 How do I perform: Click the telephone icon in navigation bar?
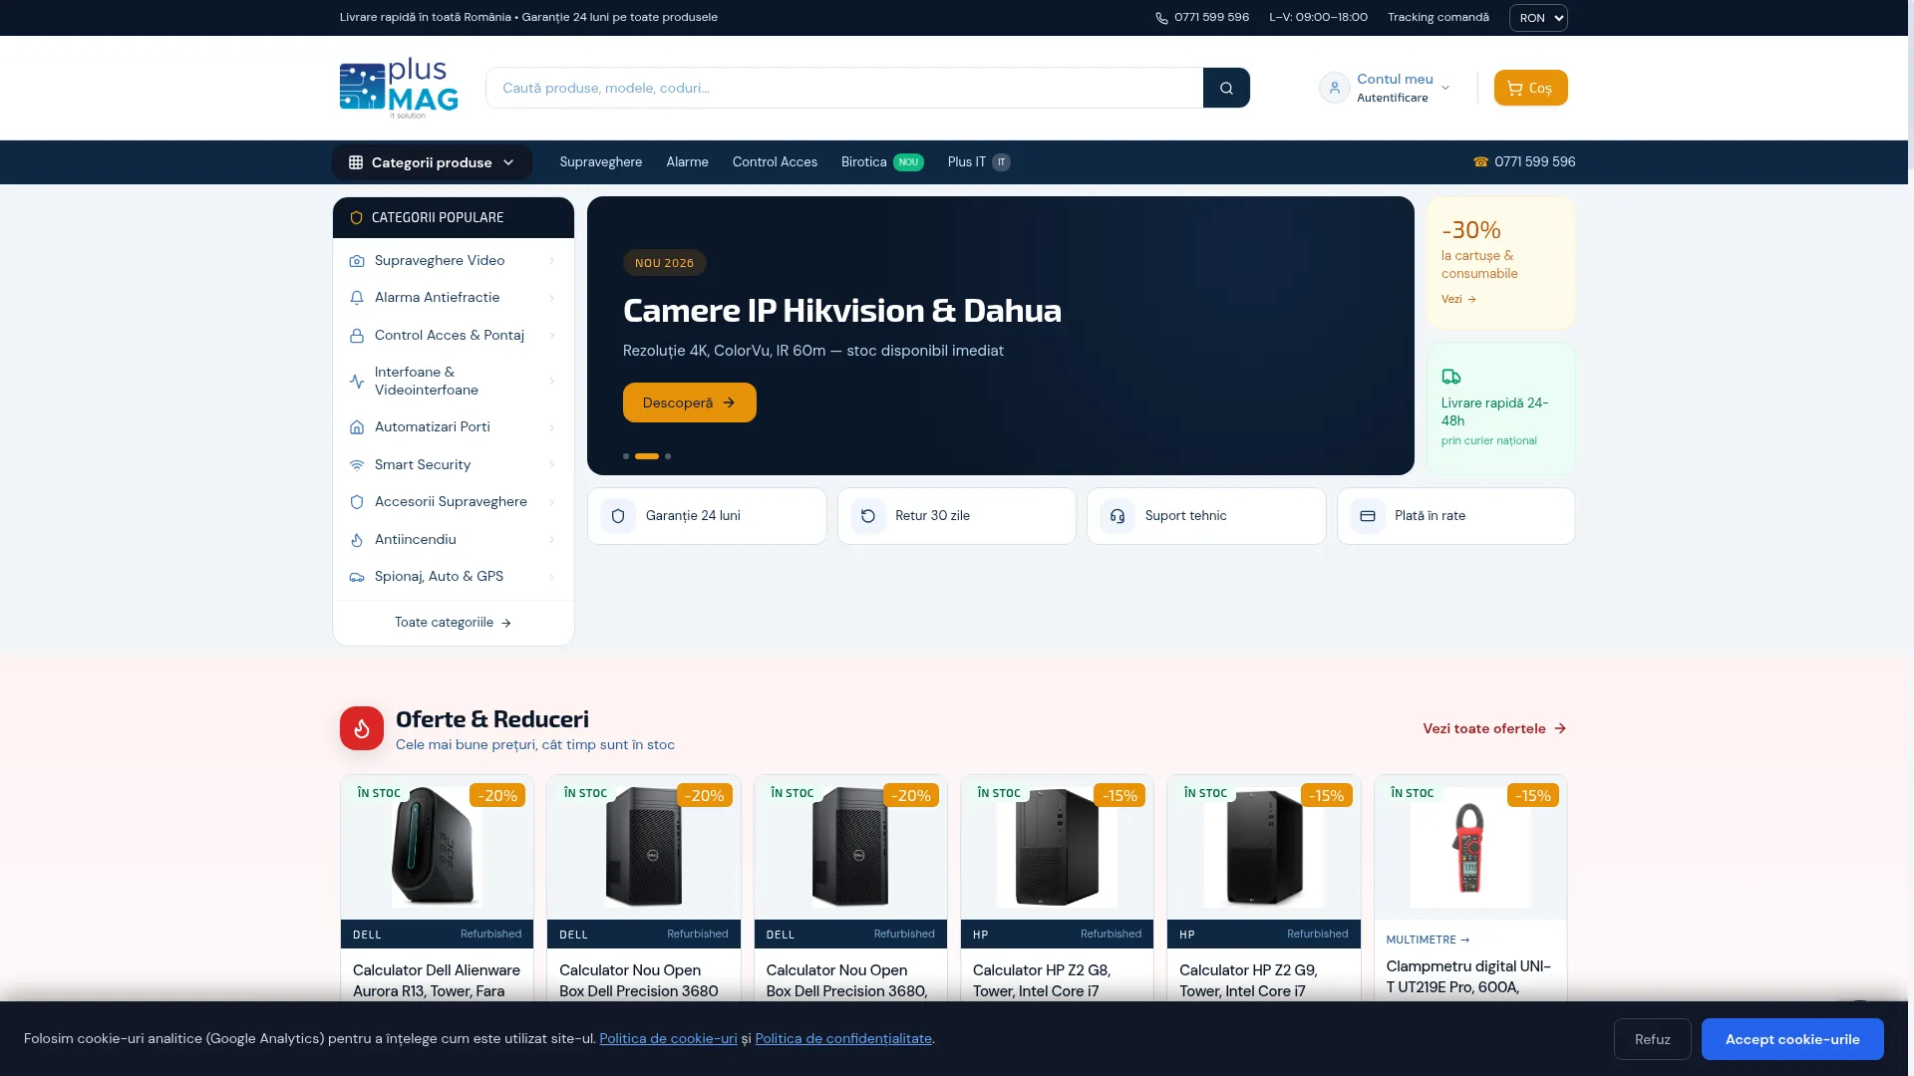[1480, 161]
